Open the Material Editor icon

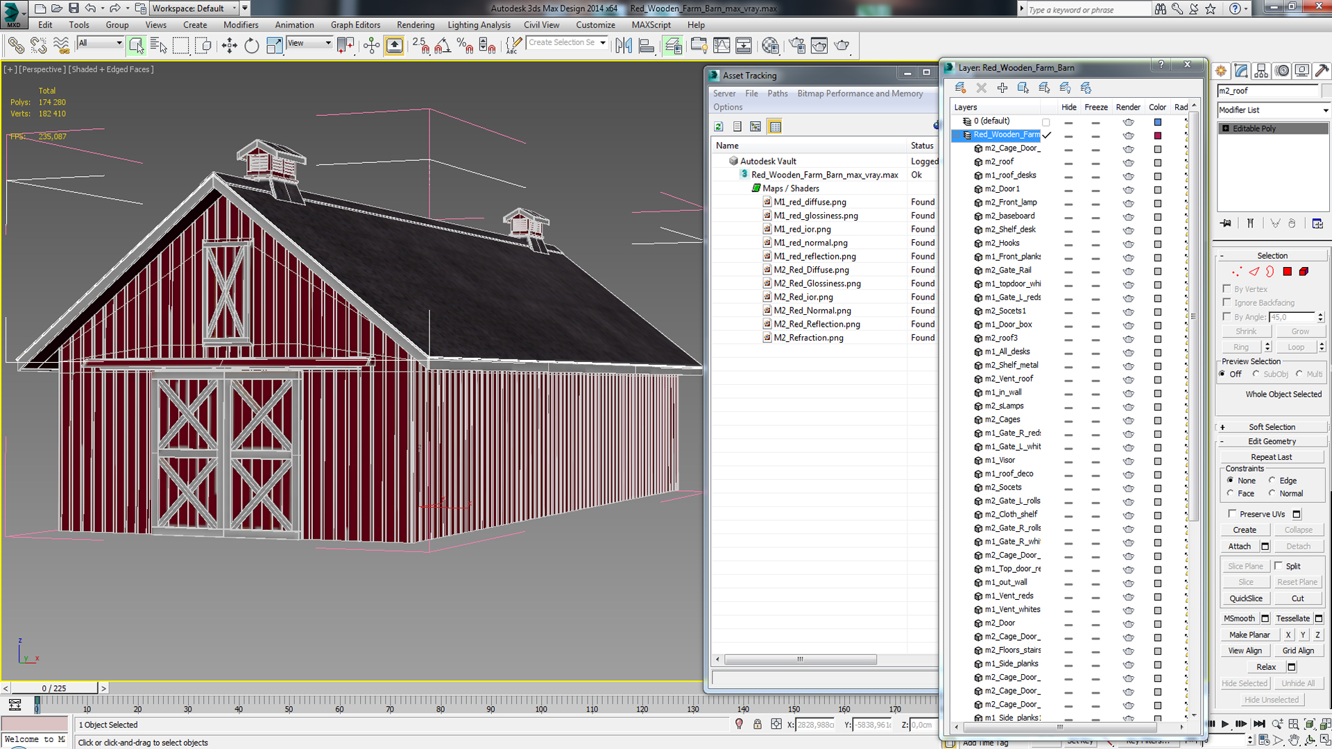pyautogui.click(x=770, y=46)
